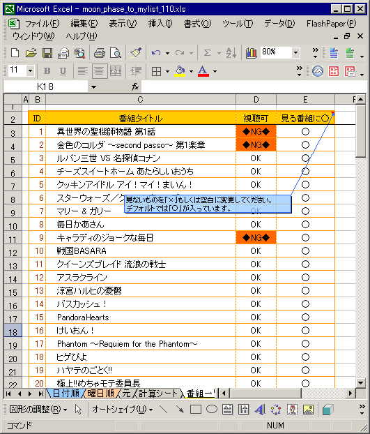Insert a Text Box from drawing toolbar
Viewport: 370px width, 434px height.
pyautogui.click(x=227, y=409)
